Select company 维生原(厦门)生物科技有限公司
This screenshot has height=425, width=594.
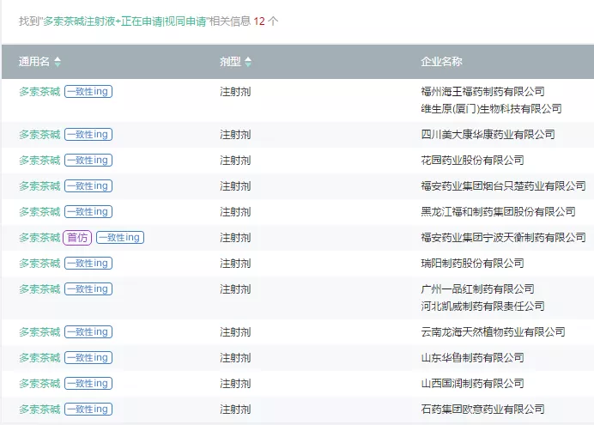(x=491, y=109)
